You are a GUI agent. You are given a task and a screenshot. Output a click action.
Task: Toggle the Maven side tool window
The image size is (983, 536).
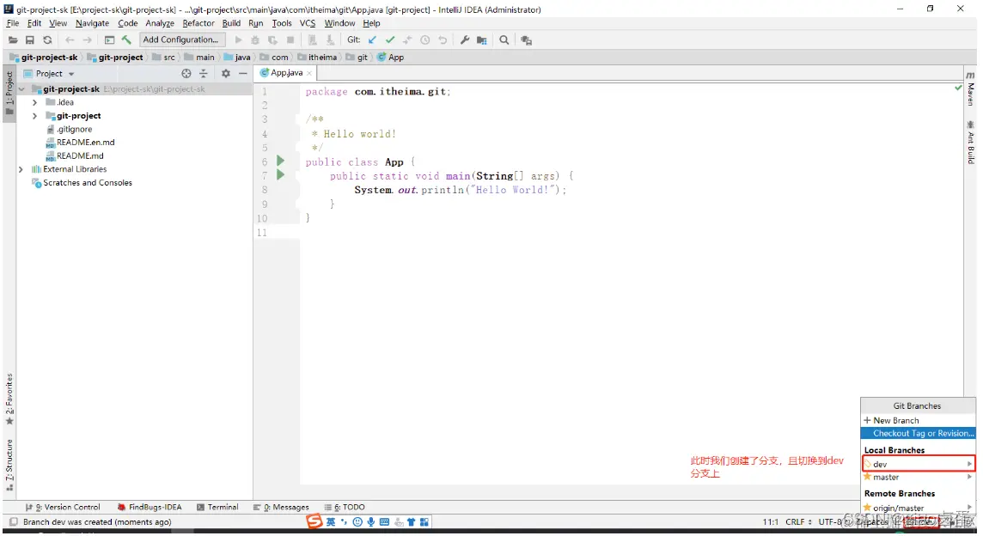point(970,88)
